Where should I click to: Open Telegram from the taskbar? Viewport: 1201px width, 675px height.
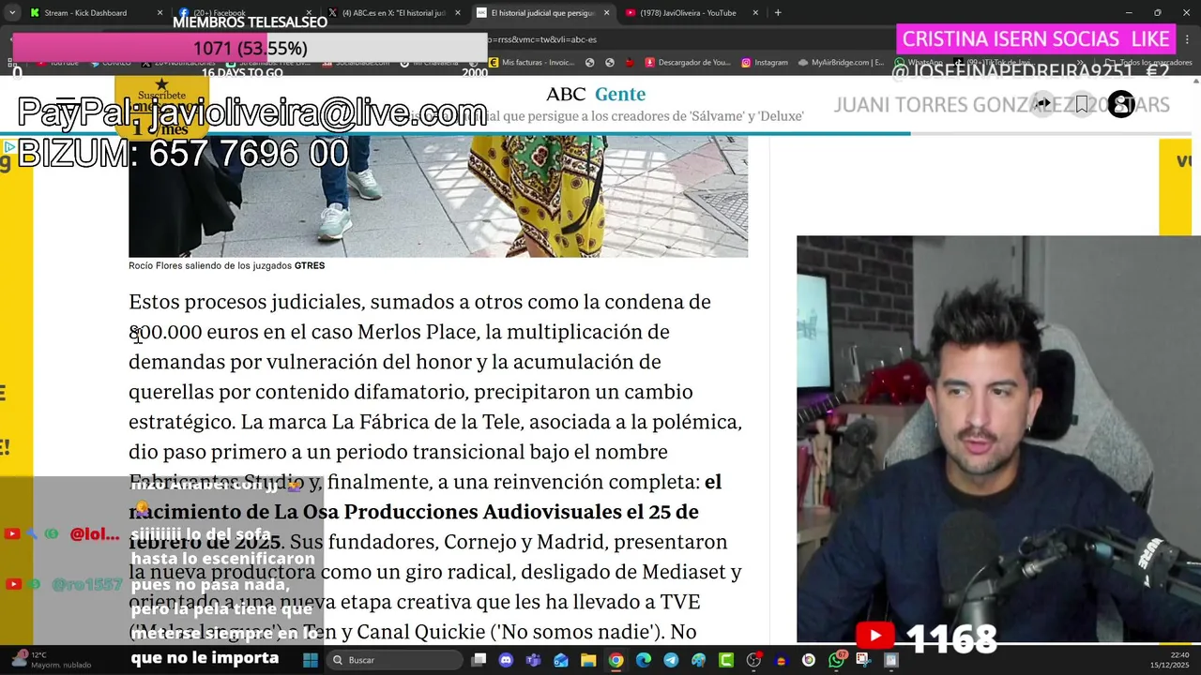671,660
